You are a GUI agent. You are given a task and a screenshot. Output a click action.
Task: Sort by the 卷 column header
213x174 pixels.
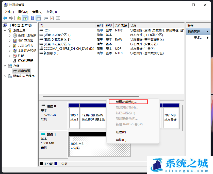coord(67,26)
